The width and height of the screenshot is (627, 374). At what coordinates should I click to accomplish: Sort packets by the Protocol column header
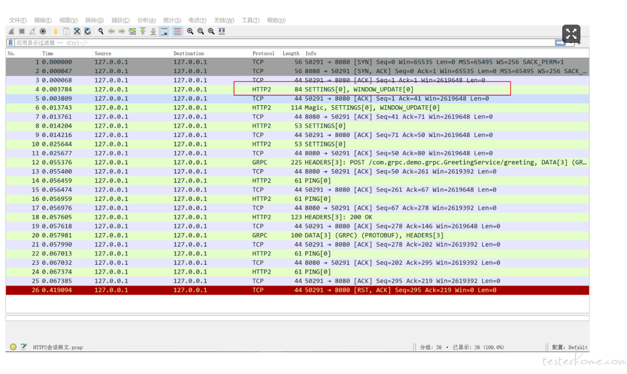point(264,53)
